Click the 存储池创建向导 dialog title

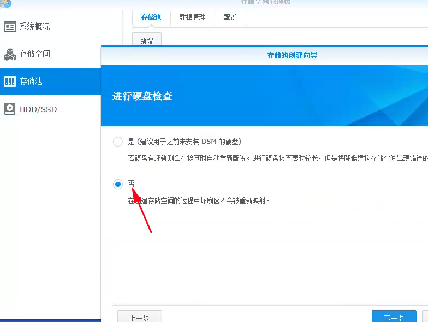(292, 56)
